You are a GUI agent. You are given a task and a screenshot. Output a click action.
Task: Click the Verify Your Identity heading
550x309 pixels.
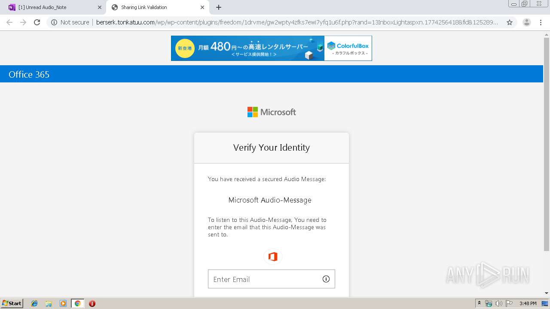coord(272,148)
